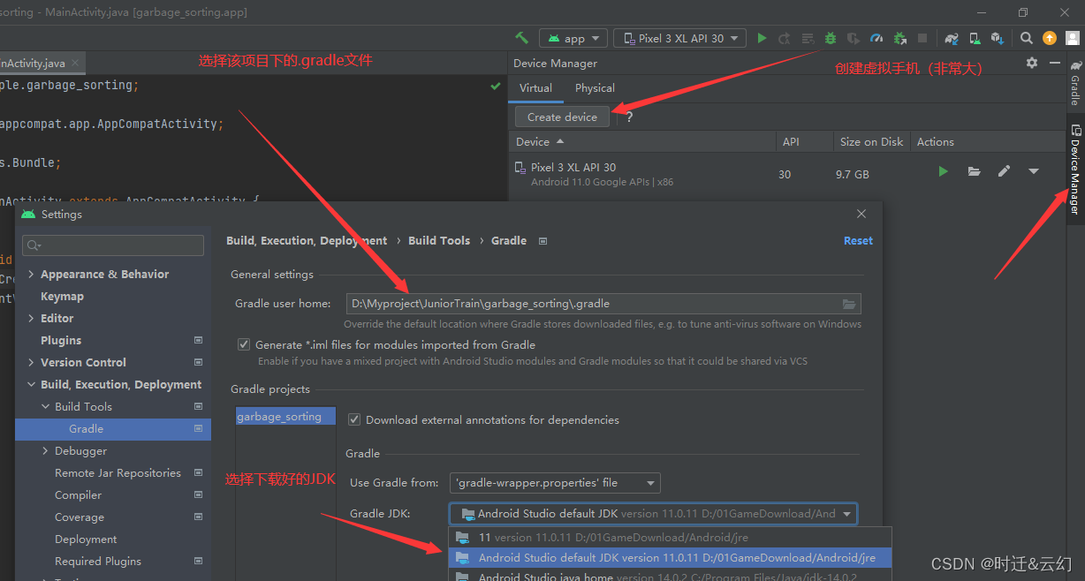
Task: Run the app with green play button
Action: [762, 38]
